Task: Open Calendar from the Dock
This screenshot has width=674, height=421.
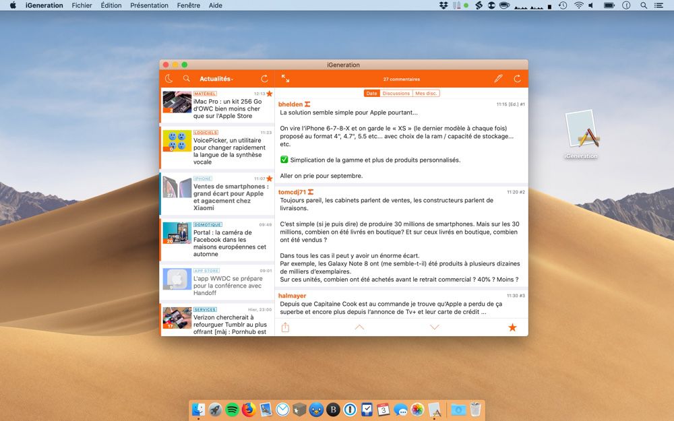Action: click(384, 410)
